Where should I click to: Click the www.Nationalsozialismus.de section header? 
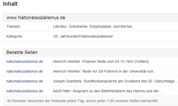(90, 17)
